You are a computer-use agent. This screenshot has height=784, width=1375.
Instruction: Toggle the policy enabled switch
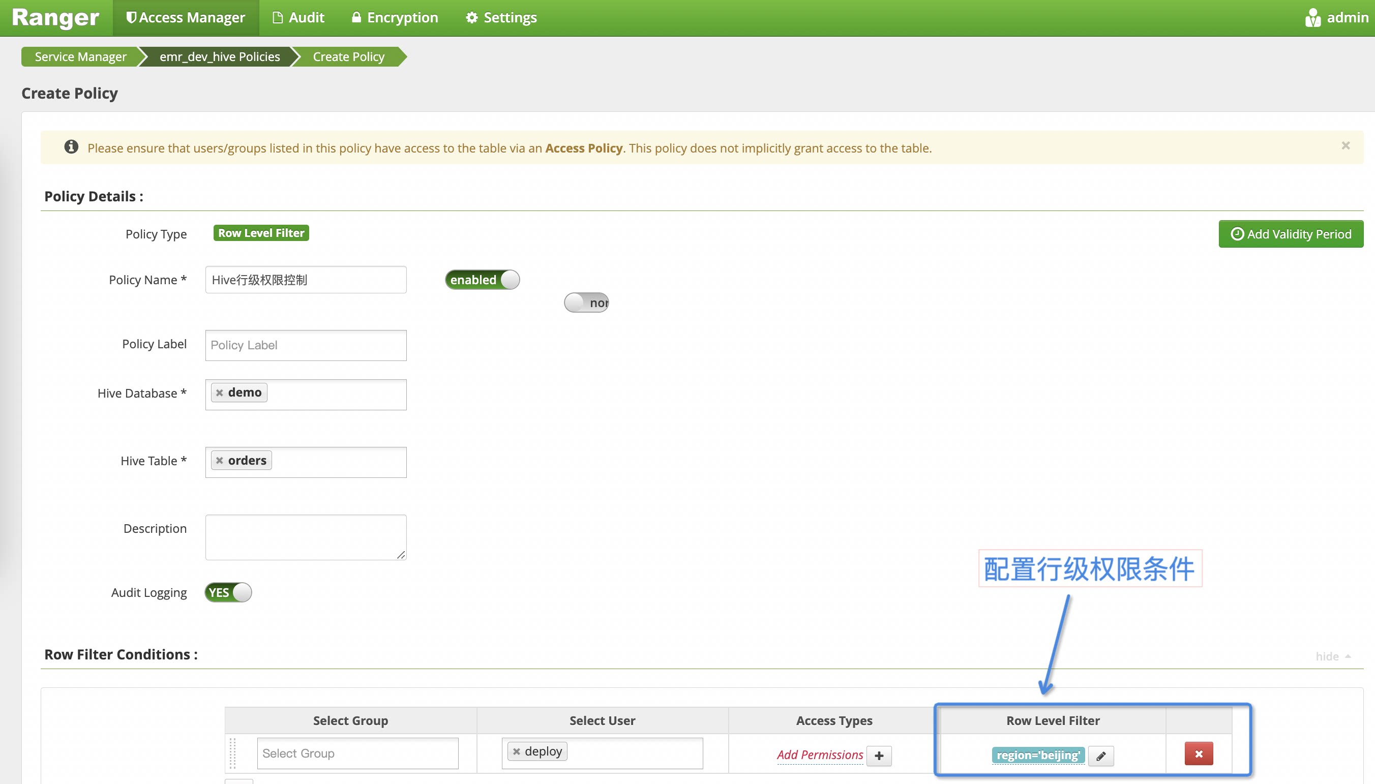click(482, 280)
